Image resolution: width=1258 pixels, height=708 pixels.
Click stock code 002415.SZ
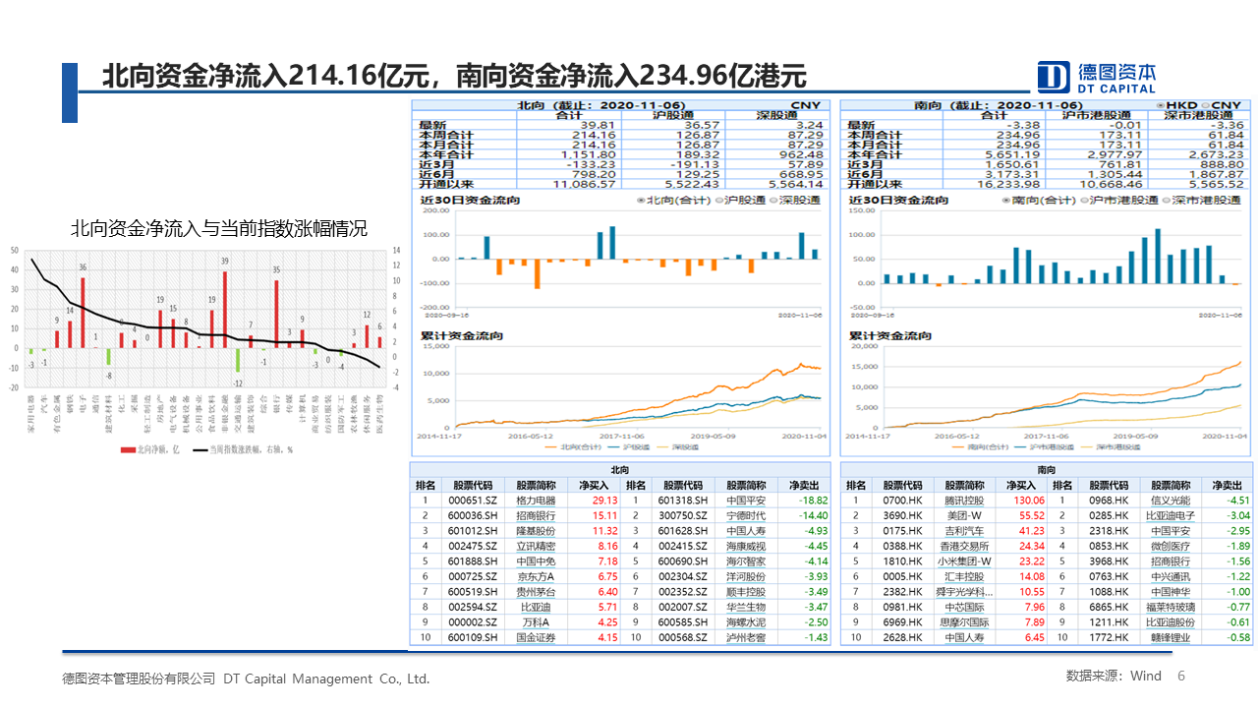tap(683, 546)
